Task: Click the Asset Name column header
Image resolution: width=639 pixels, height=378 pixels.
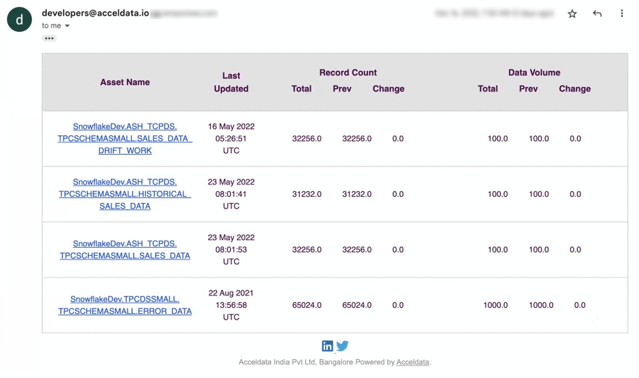Action: click(x=125, y=82)
